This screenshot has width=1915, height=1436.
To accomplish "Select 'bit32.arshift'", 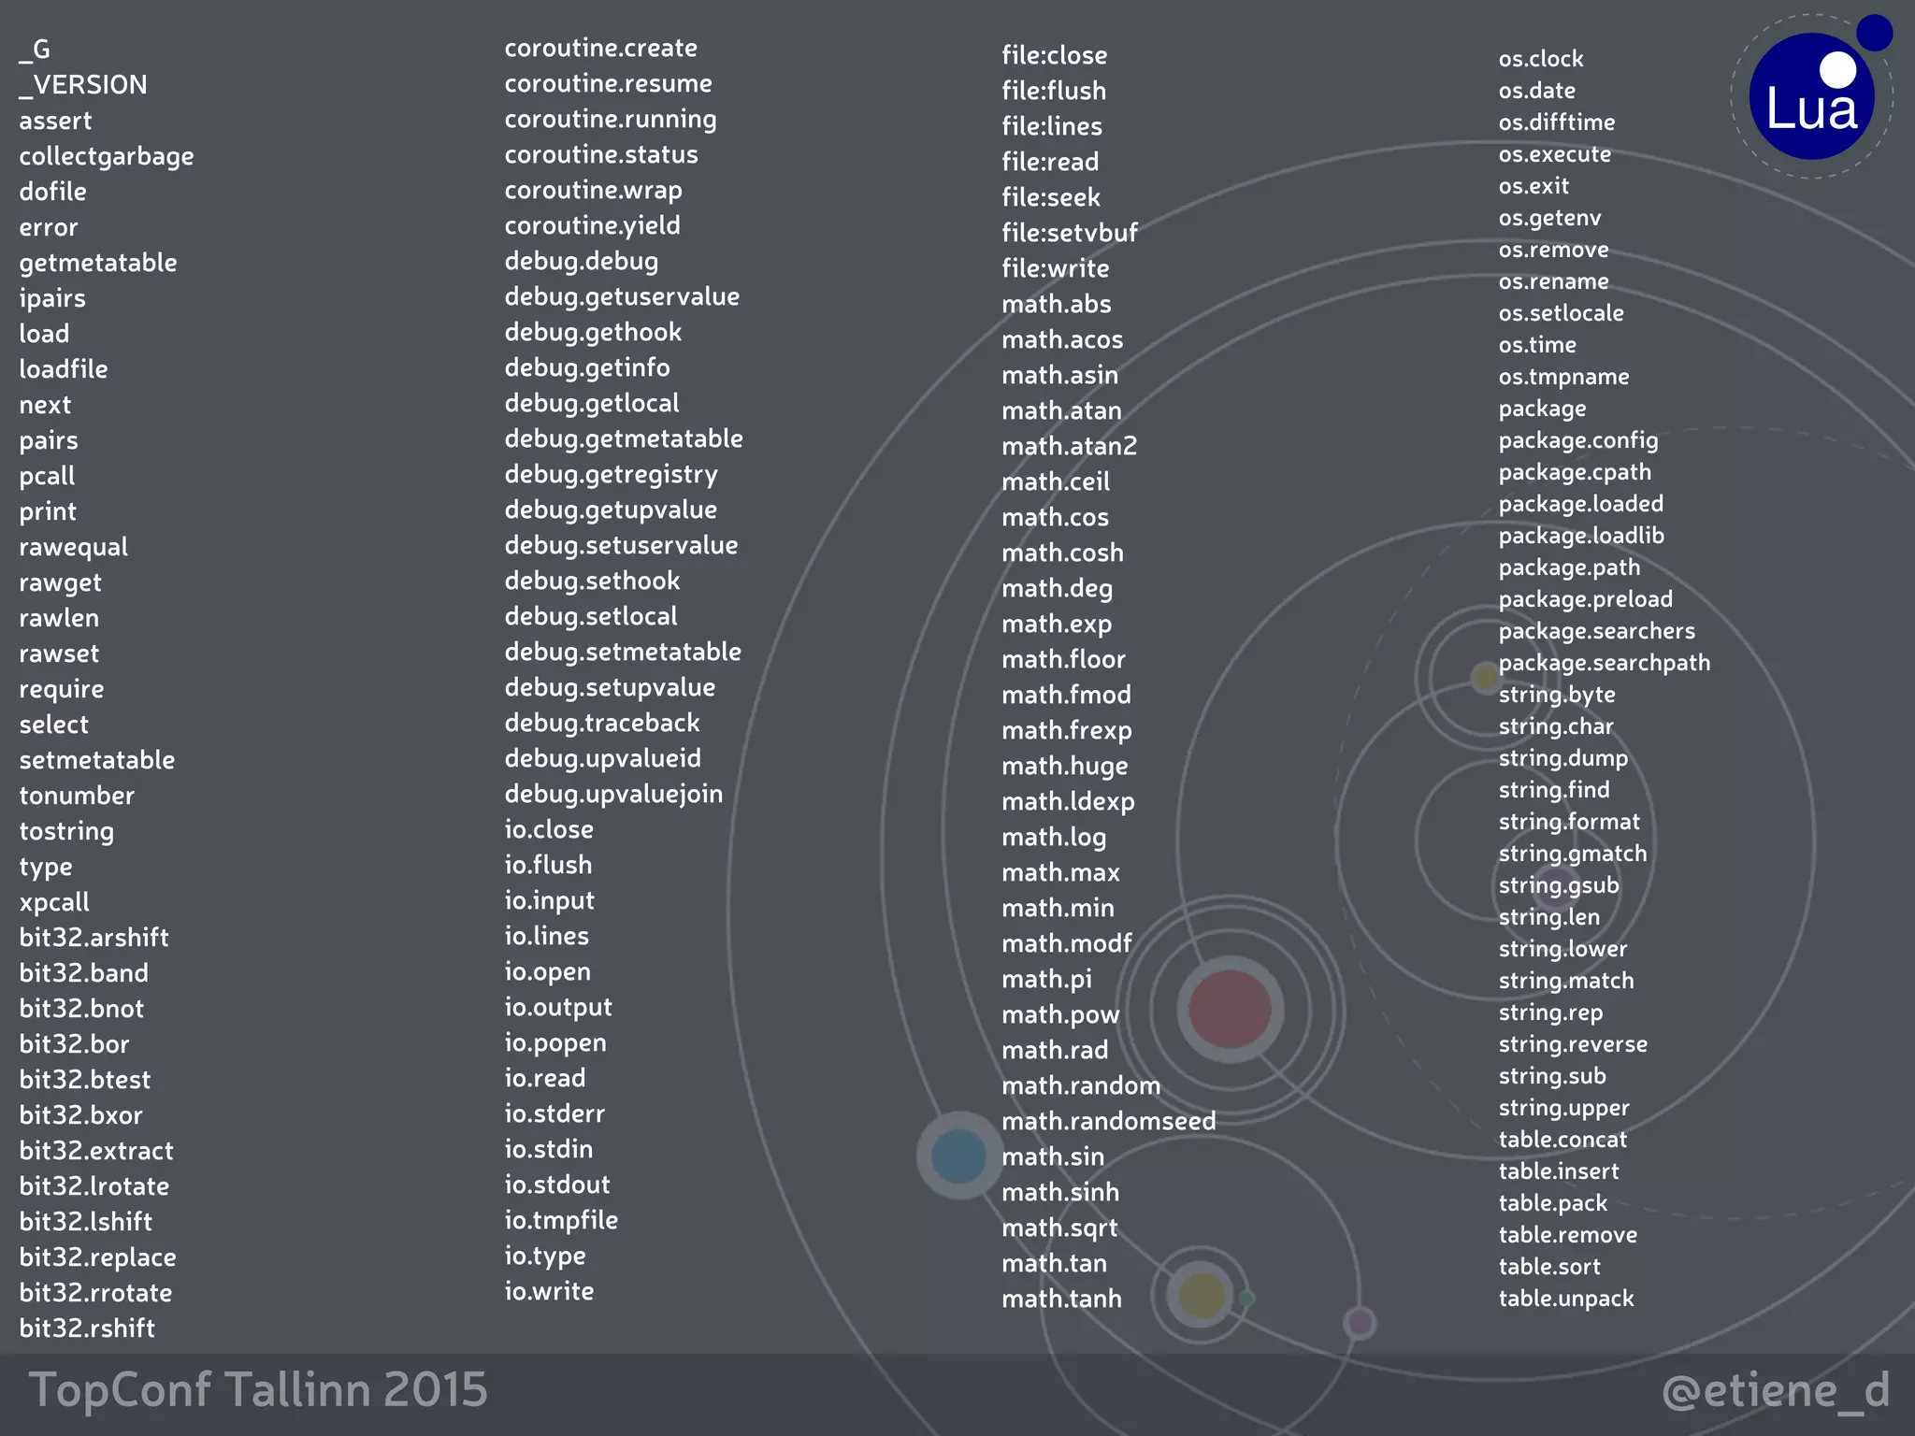I will point(94,938).
